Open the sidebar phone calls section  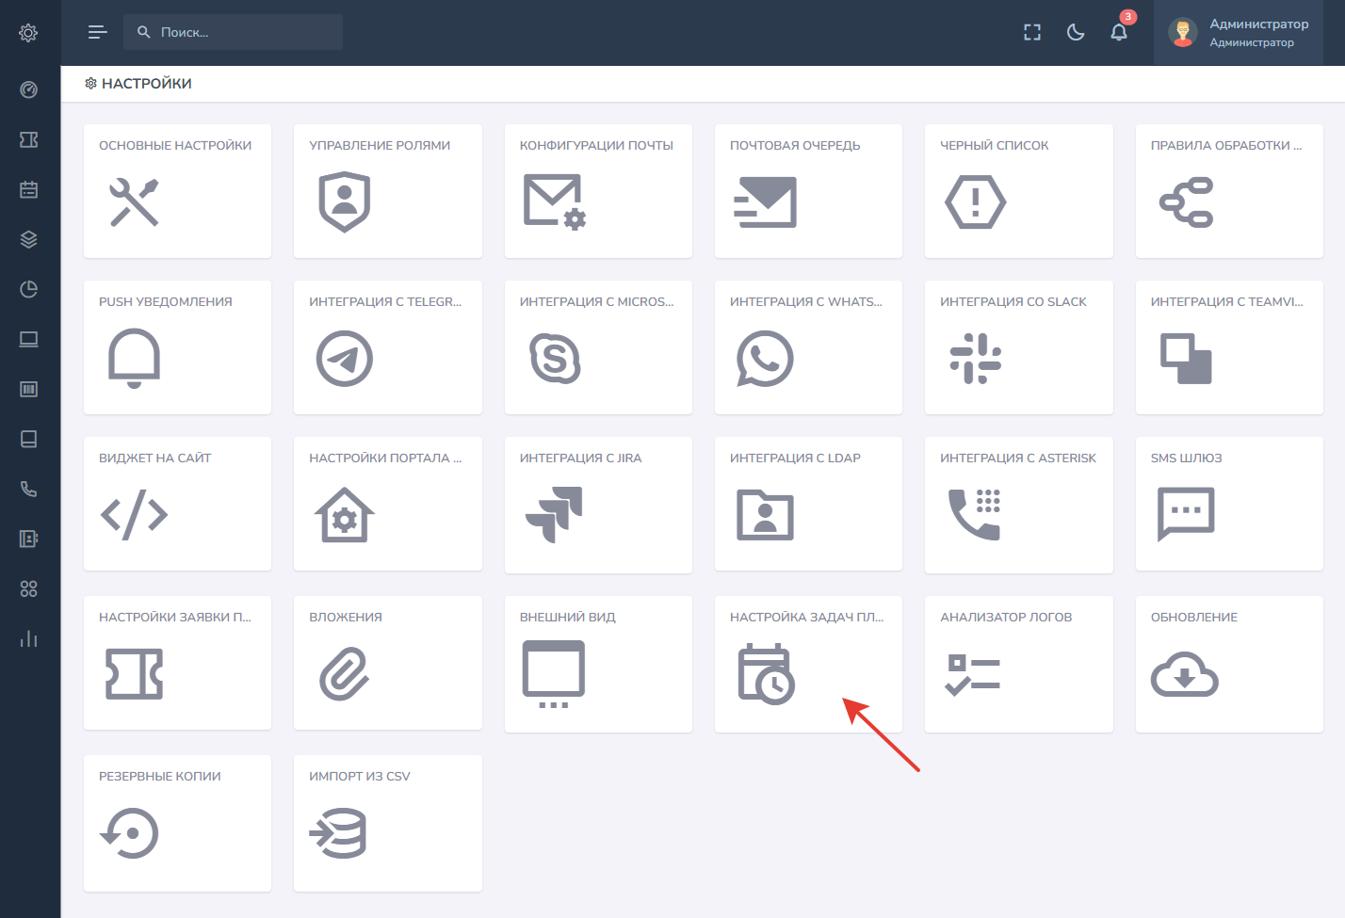[29, 489]
